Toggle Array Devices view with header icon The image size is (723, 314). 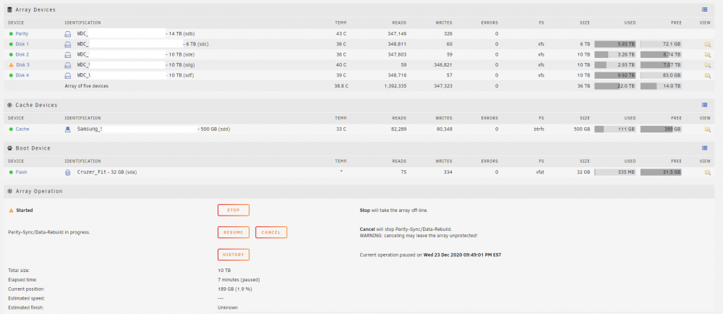click(704, 9)
